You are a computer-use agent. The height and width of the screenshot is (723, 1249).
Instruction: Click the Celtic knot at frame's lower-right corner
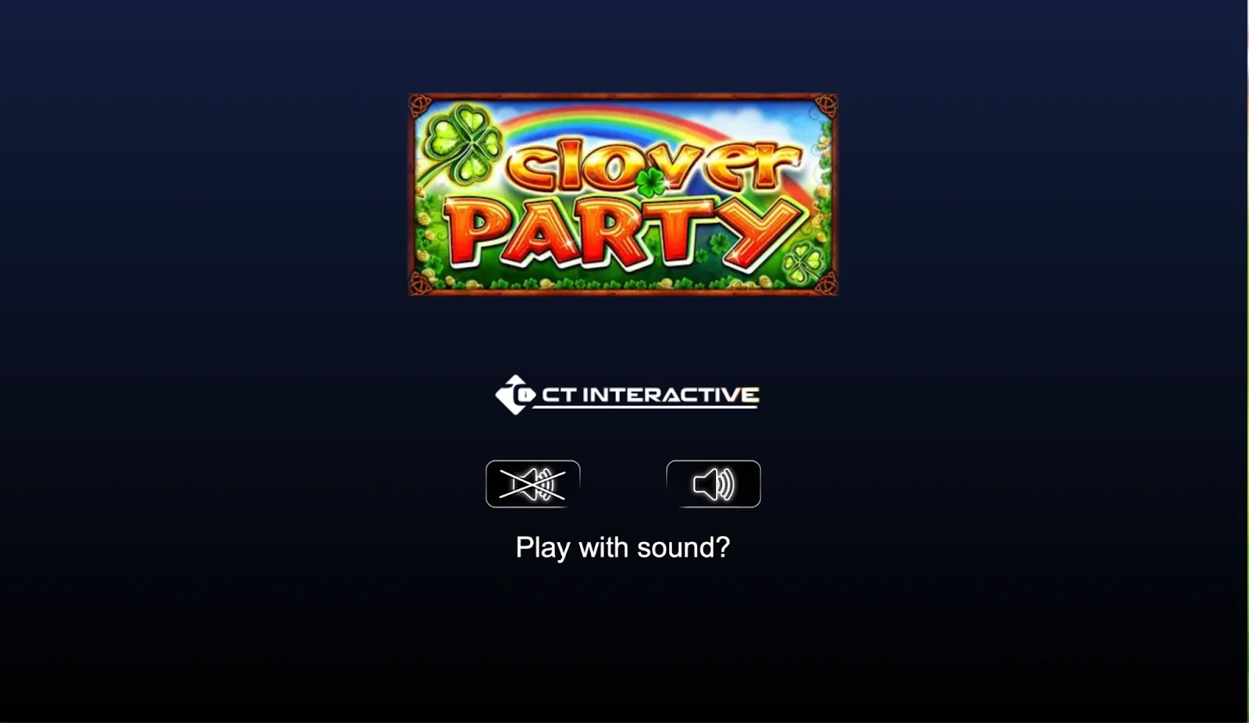pos(827,283)
